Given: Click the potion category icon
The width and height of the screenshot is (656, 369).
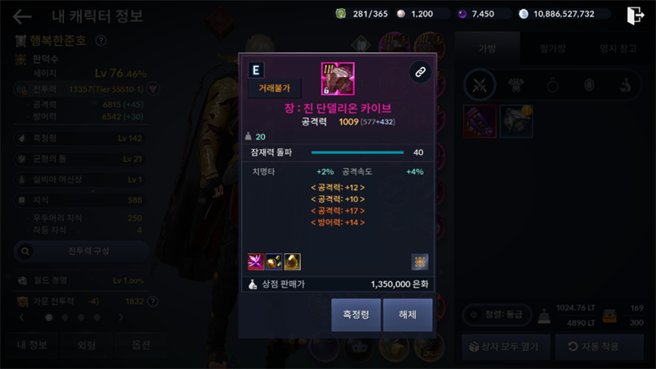Looking at the screenshot, I should (x=626, y=85).
